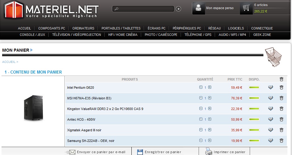Remove Antec HCG - 400W with trash icon
Image resolution: width=292 pixels, height=155 pixels.
coord(281,119)
